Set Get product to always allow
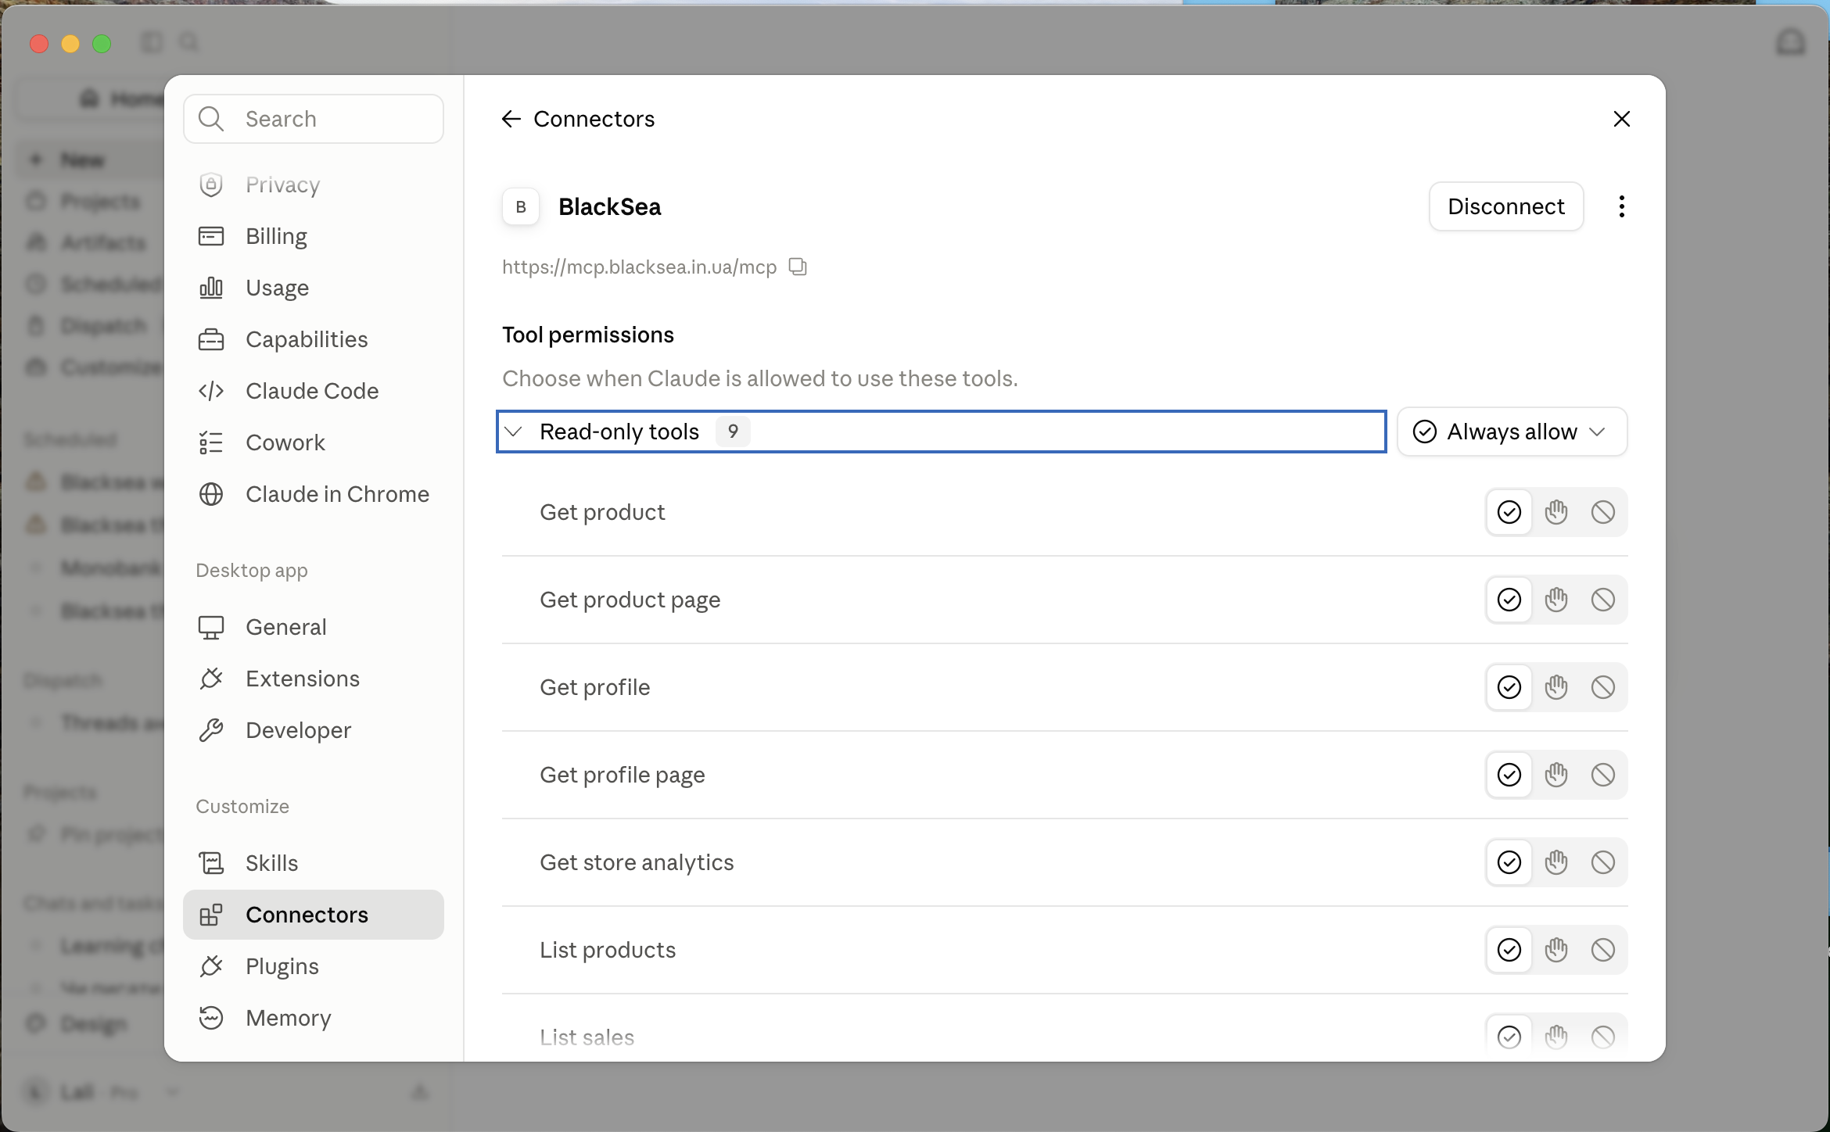The width and height of the screenshot is (1830, 1132). 1509,512
